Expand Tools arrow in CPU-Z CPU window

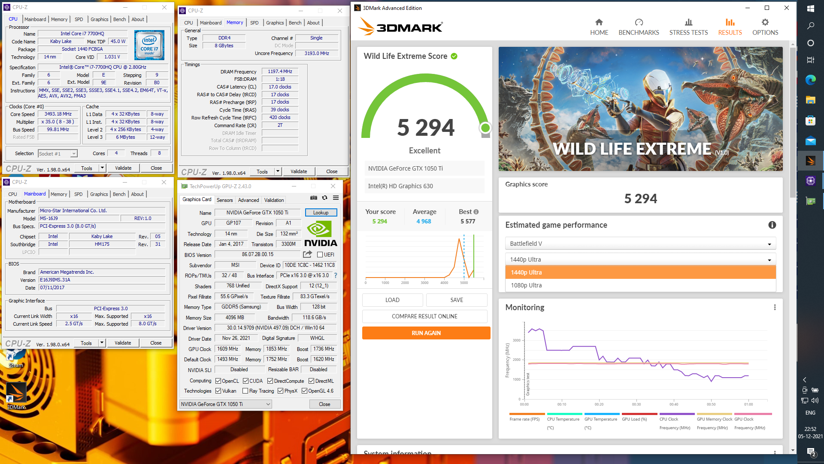(x=102, y=168)
